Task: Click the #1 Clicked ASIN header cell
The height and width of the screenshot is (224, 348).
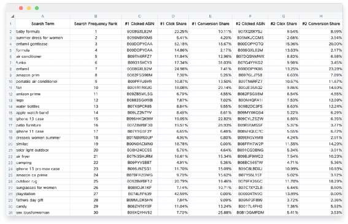Action: click(139, 24)
